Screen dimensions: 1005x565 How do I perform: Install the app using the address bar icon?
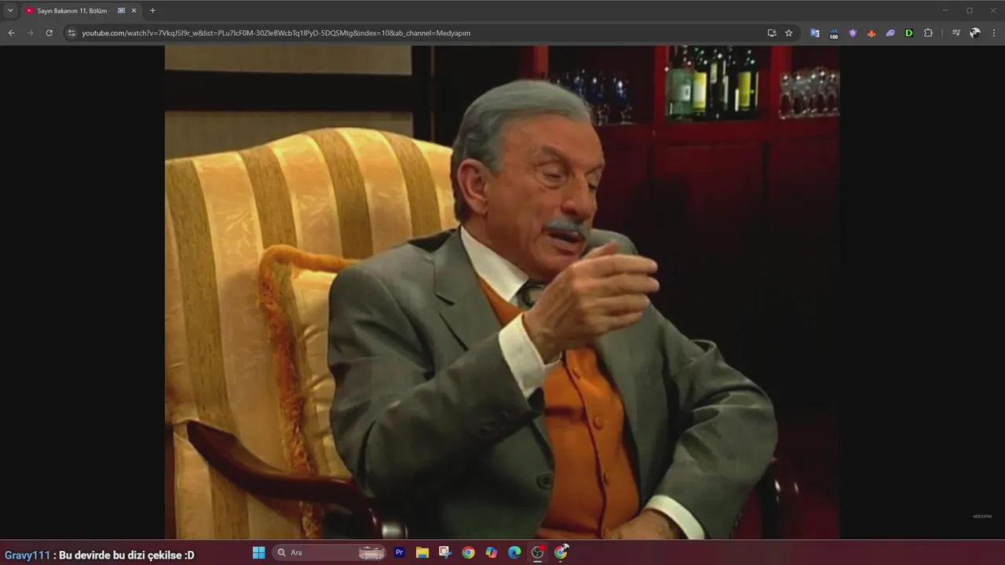[x=772, y=33]
